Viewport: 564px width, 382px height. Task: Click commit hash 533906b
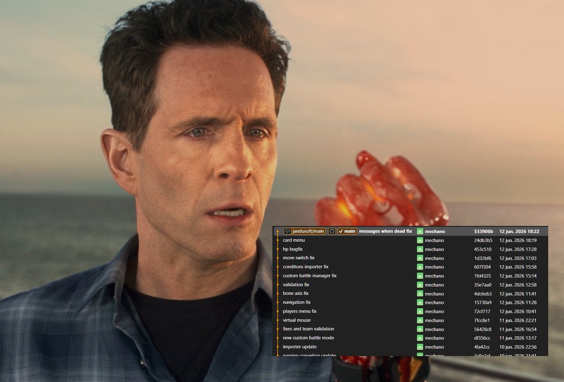tap(483, 231)
